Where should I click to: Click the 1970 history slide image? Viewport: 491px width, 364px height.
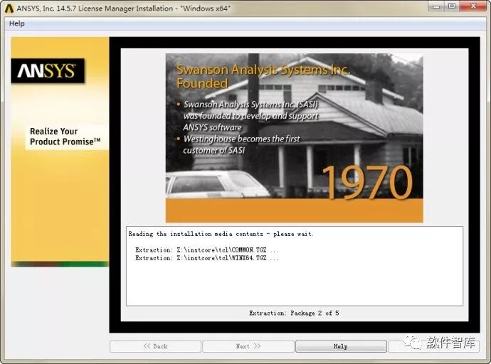pyautogui.click(x=294, y=138)
